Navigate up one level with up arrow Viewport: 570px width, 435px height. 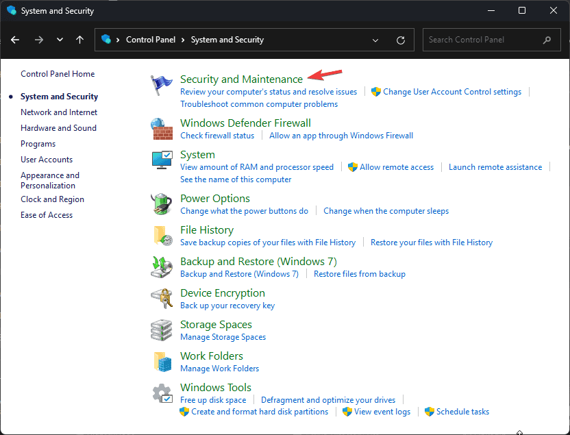(x=79, y=40)
